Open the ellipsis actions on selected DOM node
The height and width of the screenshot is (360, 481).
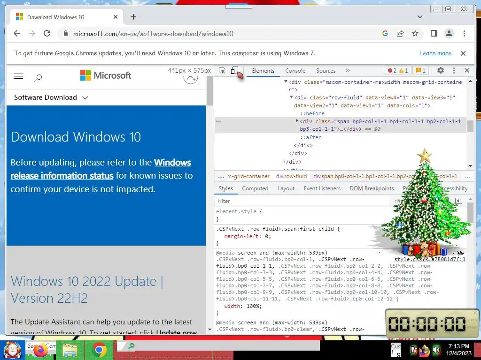tap(218, 121)
